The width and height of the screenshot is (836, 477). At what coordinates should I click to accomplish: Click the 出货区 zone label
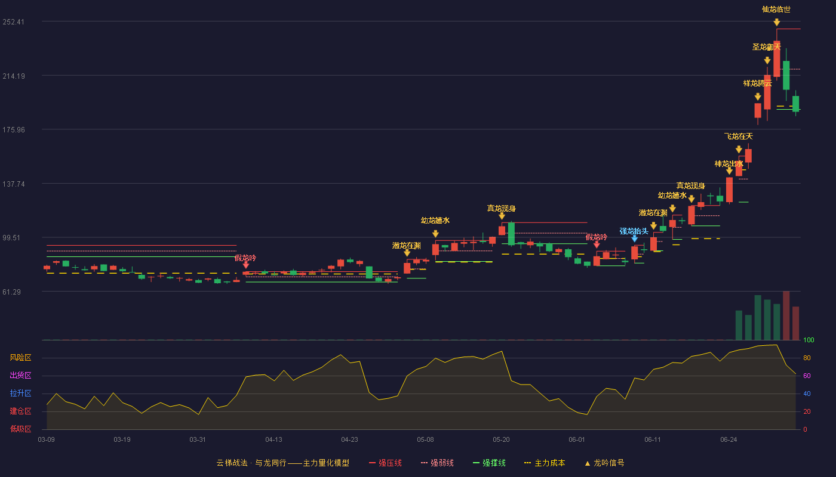(x=21, y=376)
